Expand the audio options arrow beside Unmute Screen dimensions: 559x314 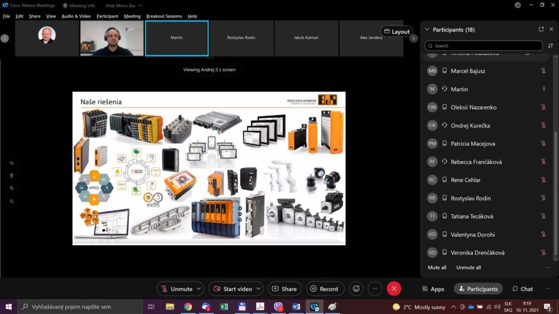click(199, 289)
